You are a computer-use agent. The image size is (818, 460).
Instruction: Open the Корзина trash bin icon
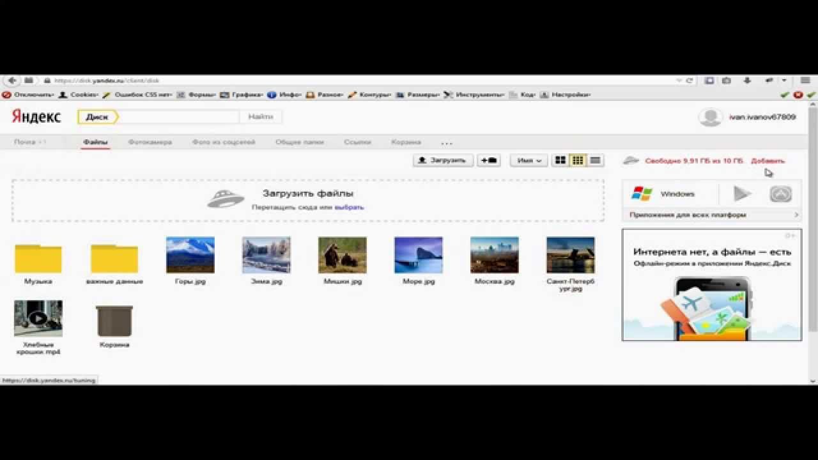[x=114, y=321]
